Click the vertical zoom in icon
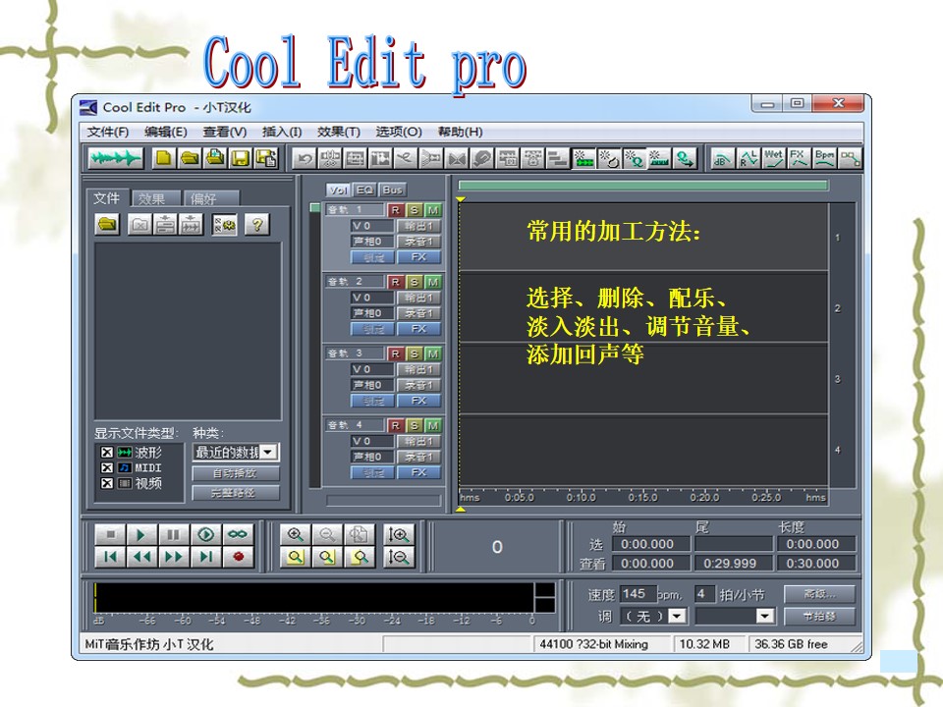This screenshot has height=707, width=943. coord(398,534)
